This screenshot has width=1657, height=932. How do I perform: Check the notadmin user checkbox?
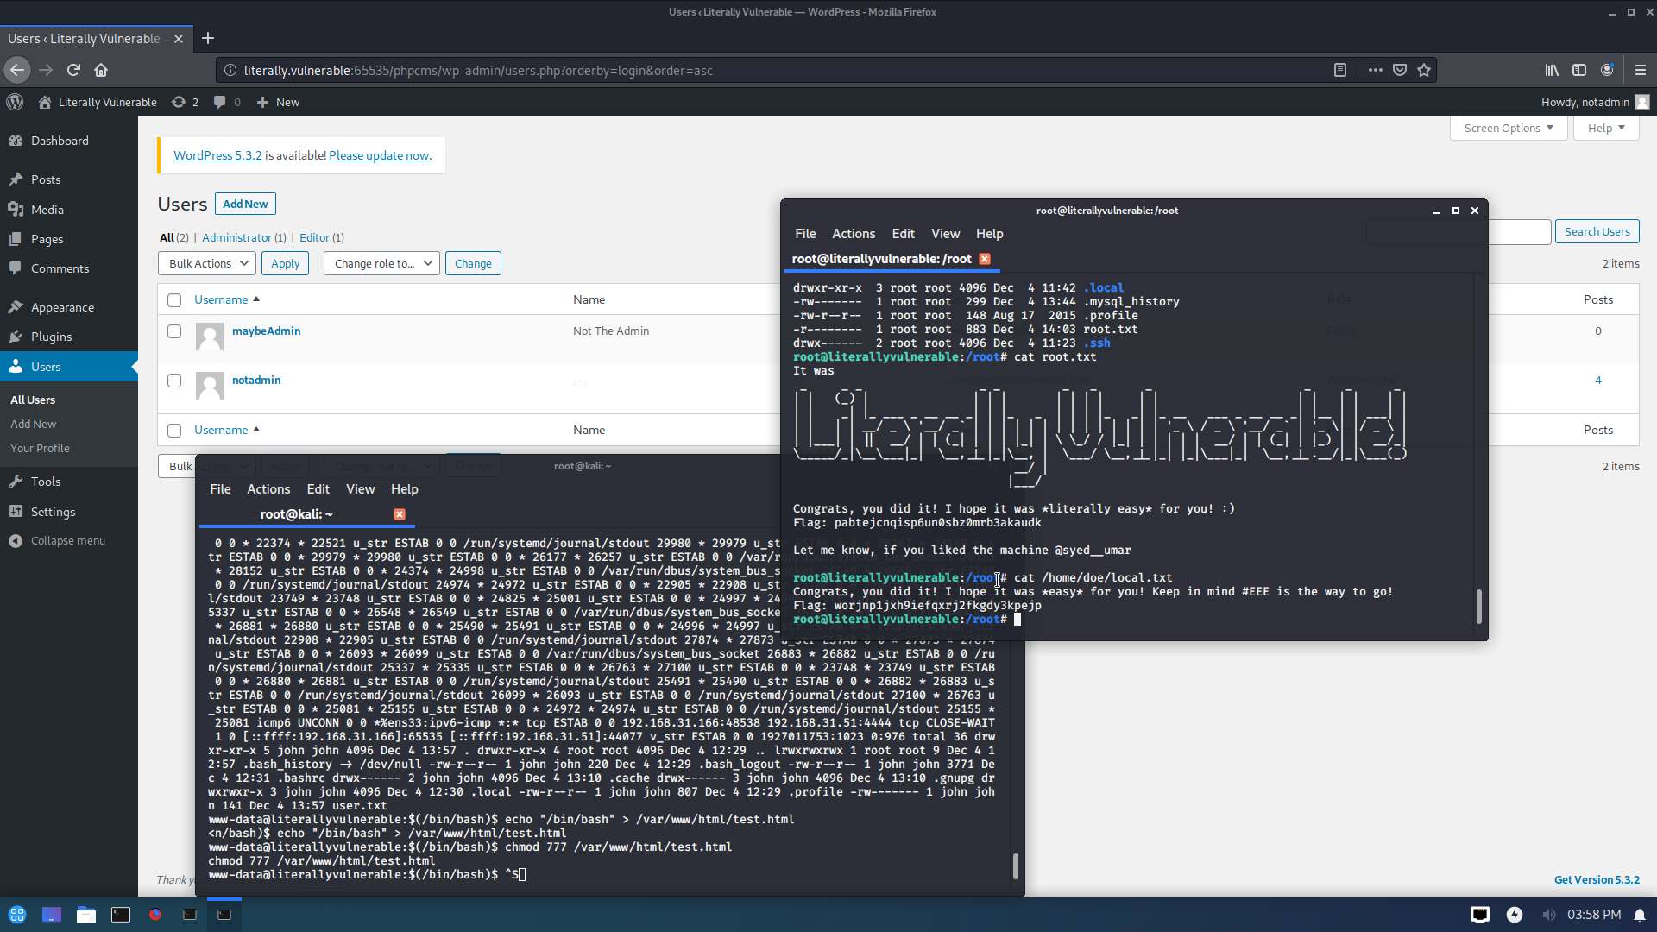(174, 381)
